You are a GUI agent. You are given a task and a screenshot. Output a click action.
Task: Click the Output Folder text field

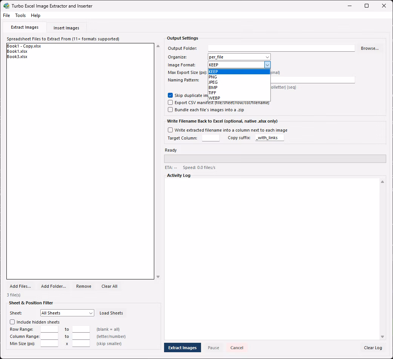281,48
